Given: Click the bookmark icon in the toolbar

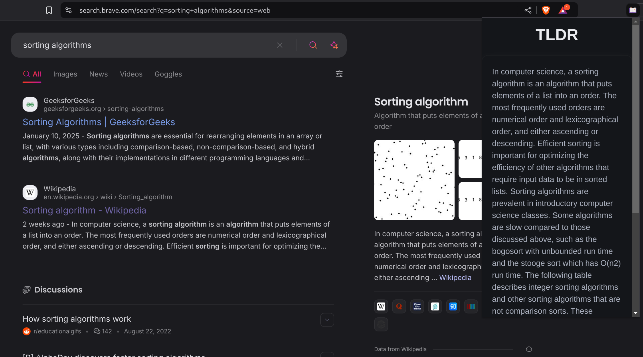Looking at the screenshot, I should (49, 11).
